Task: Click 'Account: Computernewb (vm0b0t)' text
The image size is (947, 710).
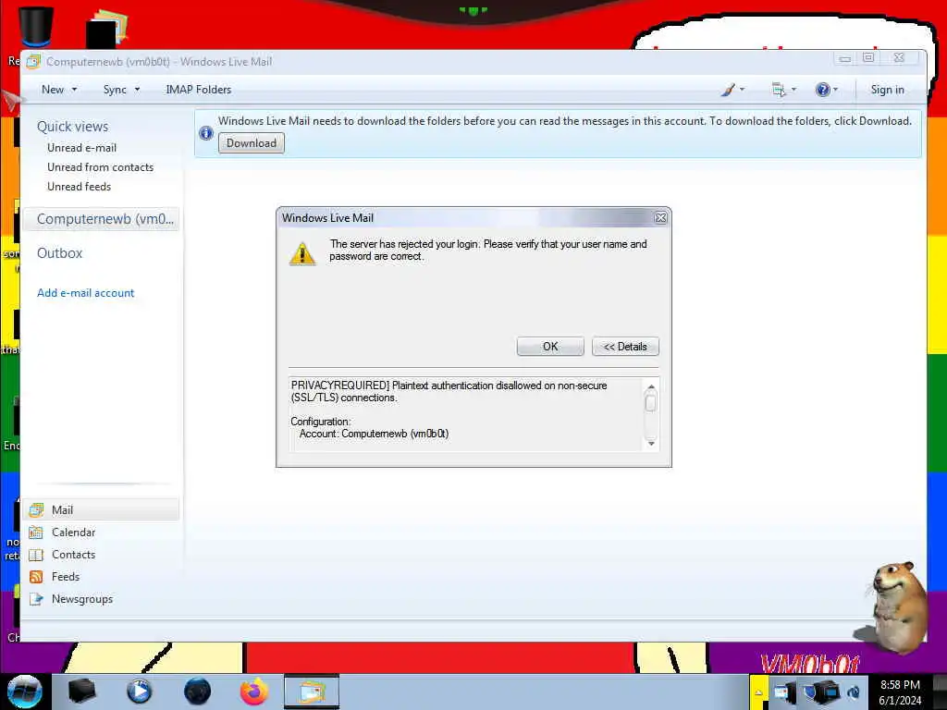Action: click(374, 434)
